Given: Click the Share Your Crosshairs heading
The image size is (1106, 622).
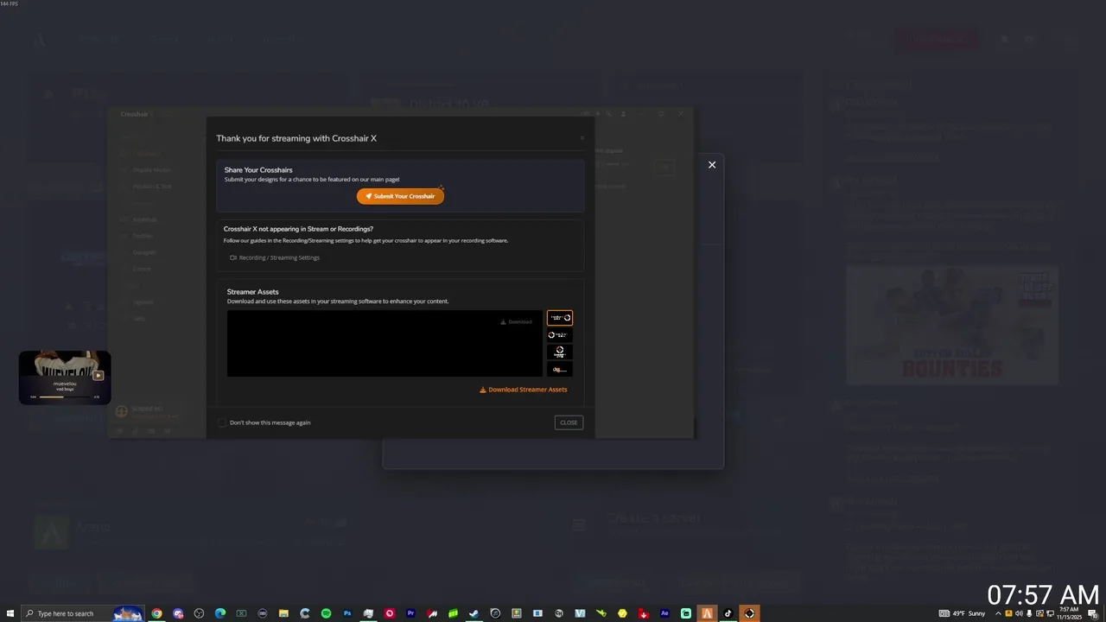Looking at the screenshot, I should [x=258, y=170].
